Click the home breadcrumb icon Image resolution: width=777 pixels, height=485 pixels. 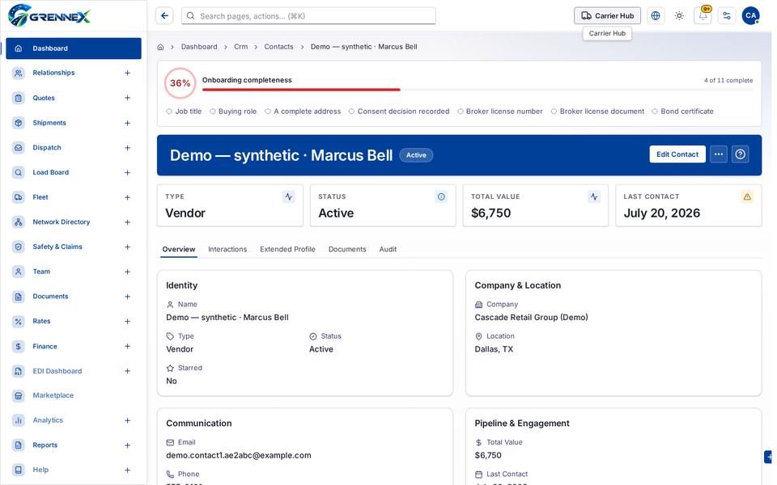pyautogui.click(x=160, y=47)
